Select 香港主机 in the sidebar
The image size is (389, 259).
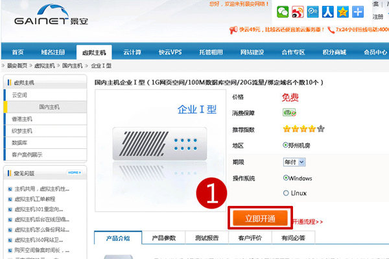click(45, 118)
